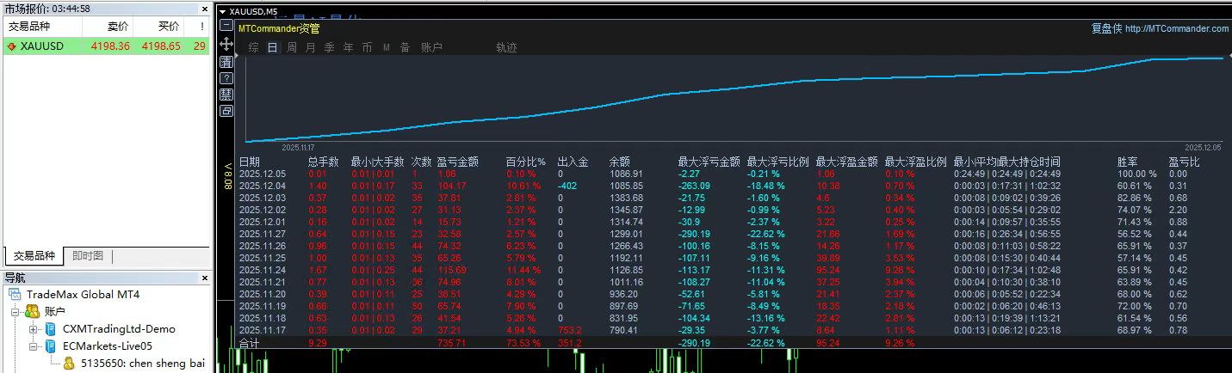Click the 禁 icon in the panel sidebar
This screenshot has height=373, width=1232.
click(x=226, y=95)
